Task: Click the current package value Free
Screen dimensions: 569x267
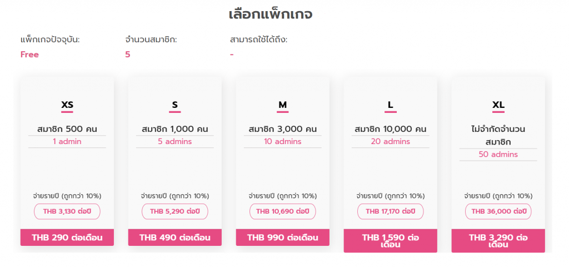Action: 30,55
